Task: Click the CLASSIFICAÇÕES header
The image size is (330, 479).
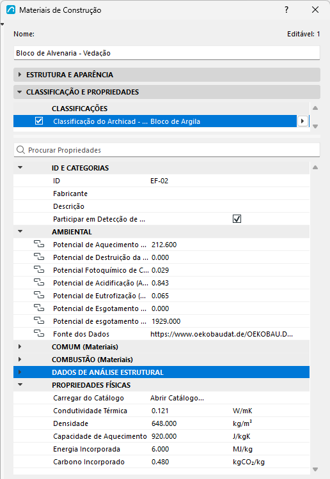Action: coord(79,109)
